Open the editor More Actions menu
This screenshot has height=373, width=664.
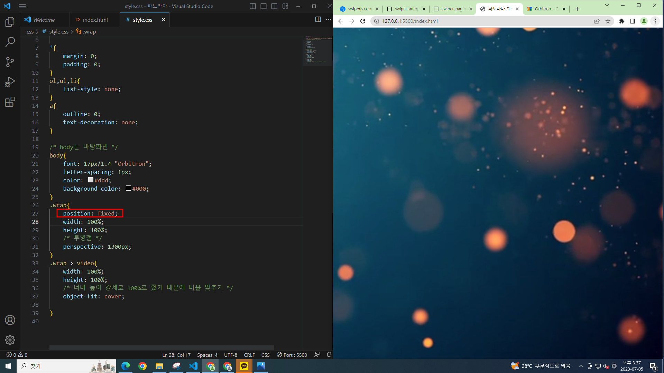pos(329,20)
